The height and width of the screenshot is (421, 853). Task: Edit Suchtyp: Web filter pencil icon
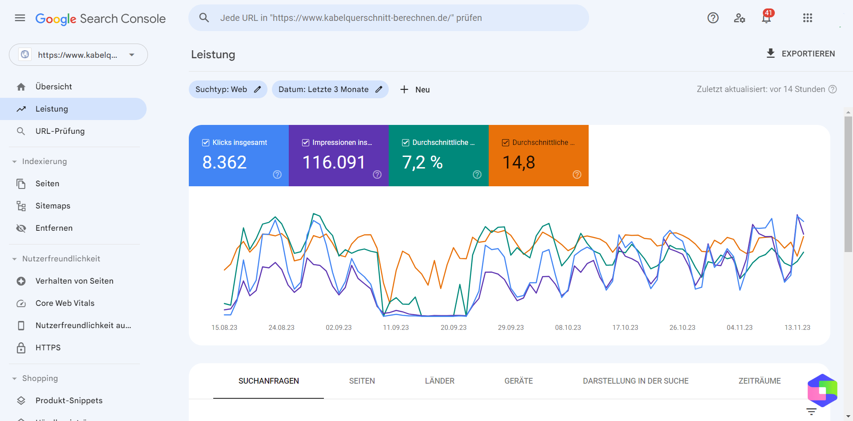[257, 89]
